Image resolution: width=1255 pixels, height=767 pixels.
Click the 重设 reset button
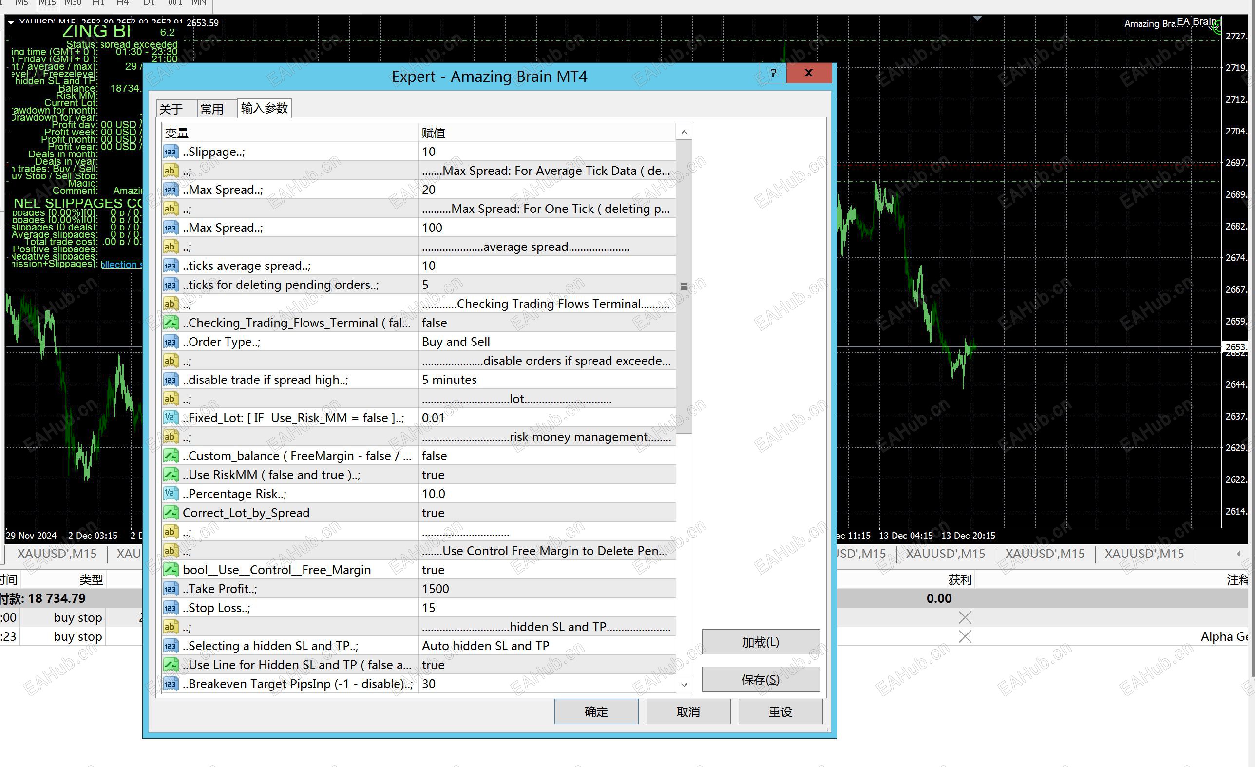tap(780, 711)
